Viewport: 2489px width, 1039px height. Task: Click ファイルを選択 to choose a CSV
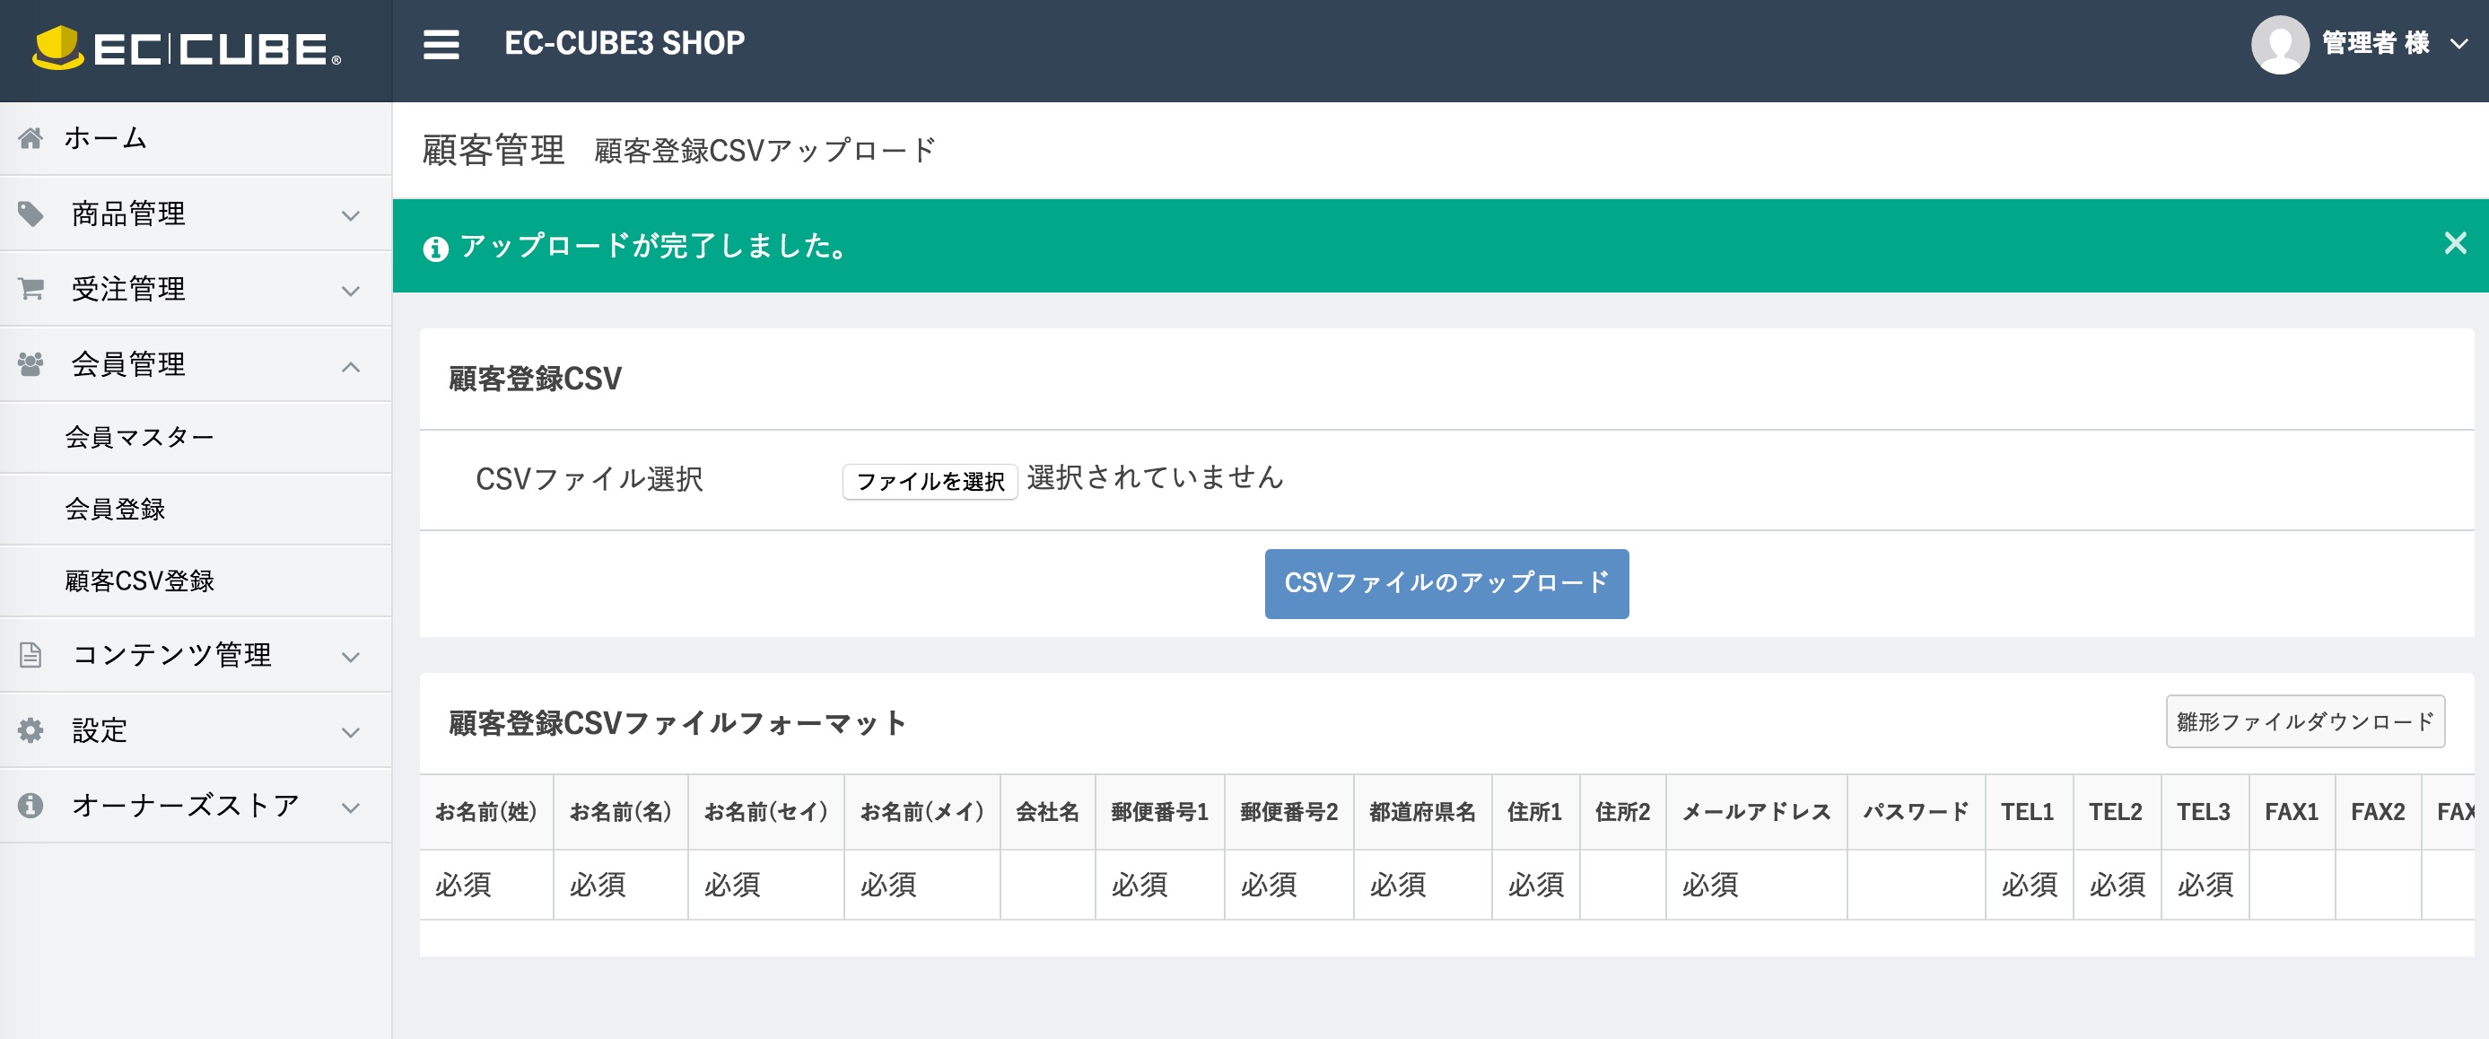tap(930, 479)
